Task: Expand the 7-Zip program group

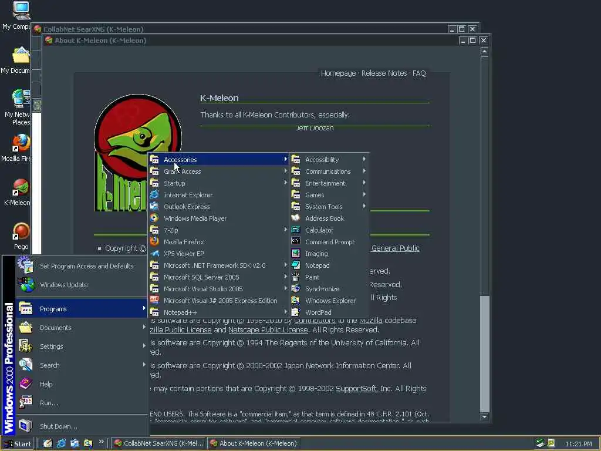Action: 218,230
